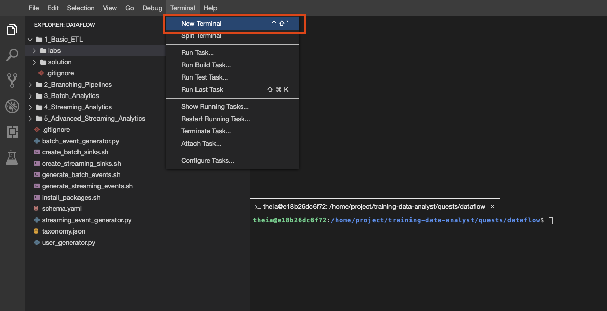Open the Search magnifier in activity bar
Viewport: 607px width, 311px height.
click(x=12, y=55)
